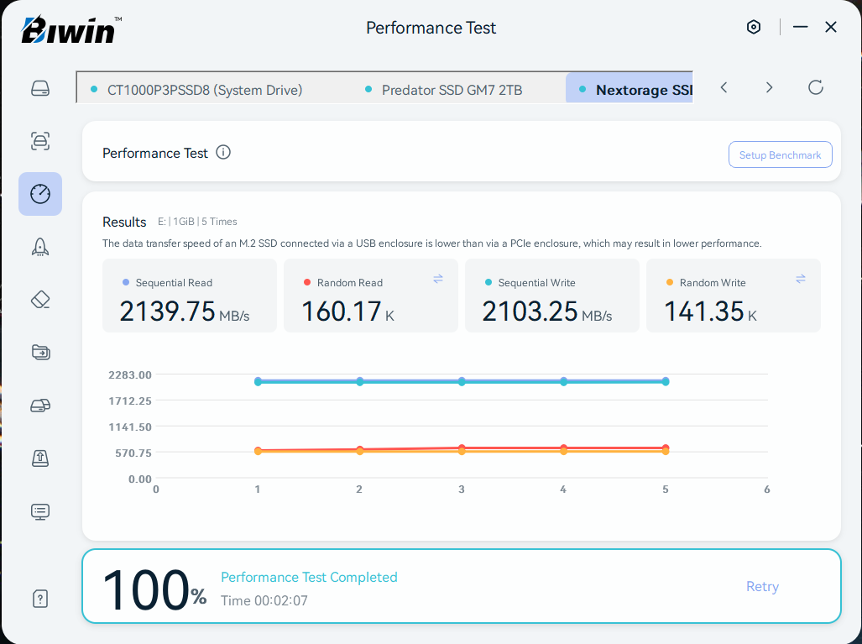
Task: Click the 570.75 axis label
Action: (133, 453)
